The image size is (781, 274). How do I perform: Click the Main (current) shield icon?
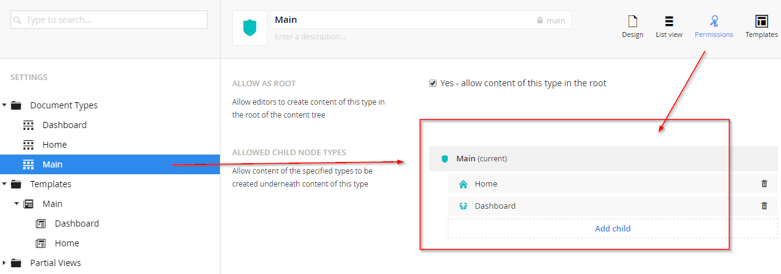pos(445,158)
